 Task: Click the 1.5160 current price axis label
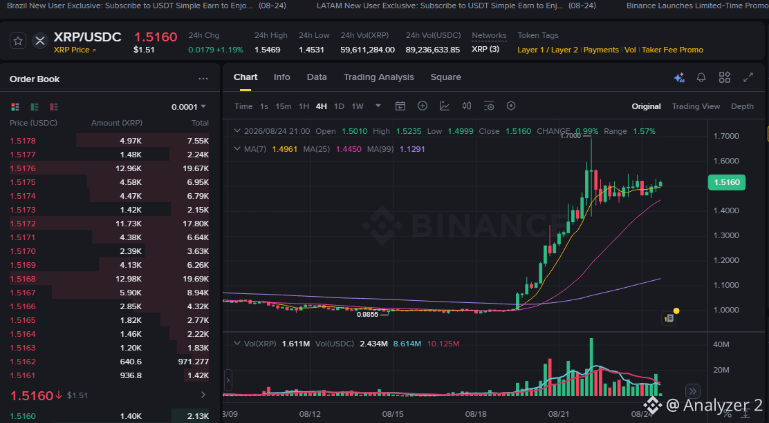[727, 182]
